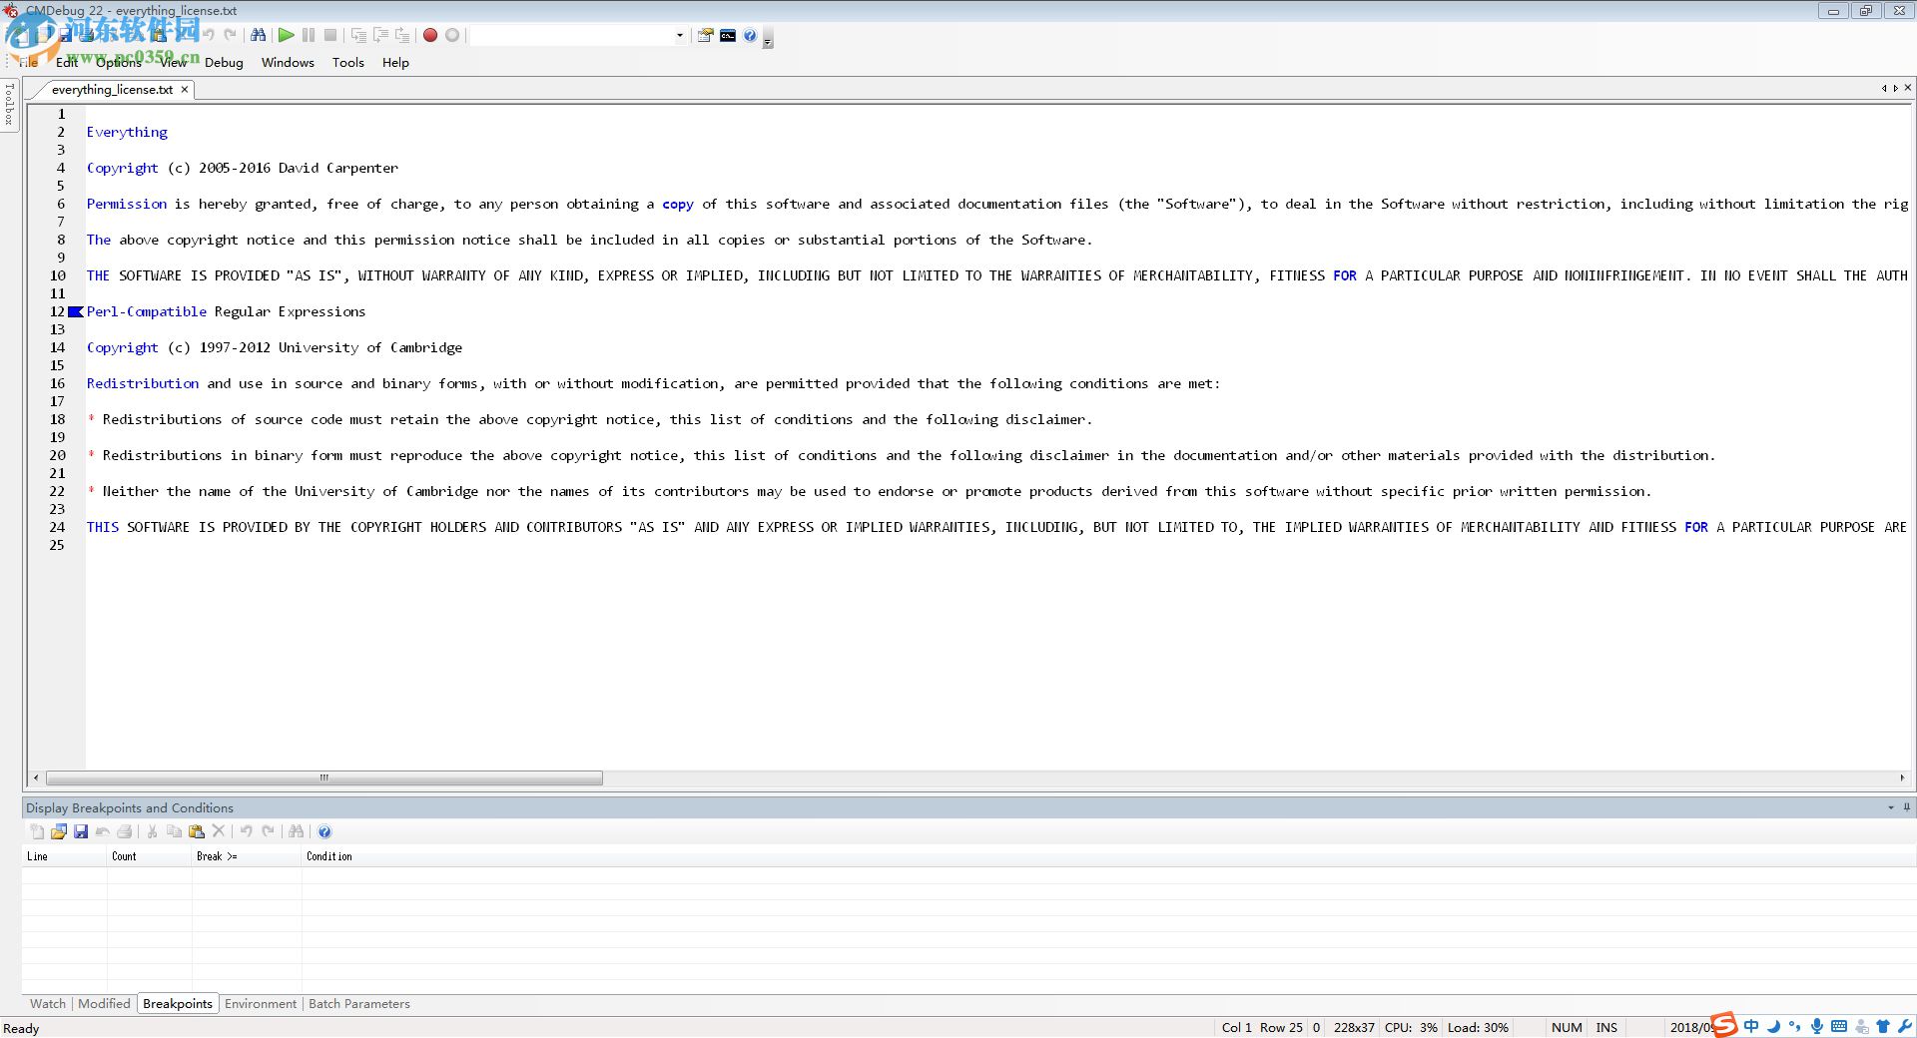Switch to the Watch tab
Screen dimensions: 1917x1038
coord(47,1003)
